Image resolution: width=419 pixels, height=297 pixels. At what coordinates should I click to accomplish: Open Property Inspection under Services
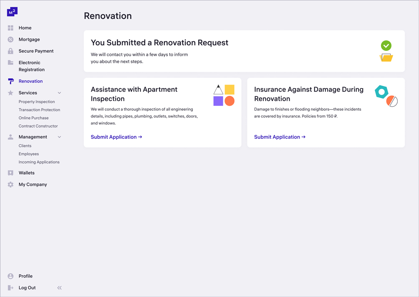coord(37,102)
